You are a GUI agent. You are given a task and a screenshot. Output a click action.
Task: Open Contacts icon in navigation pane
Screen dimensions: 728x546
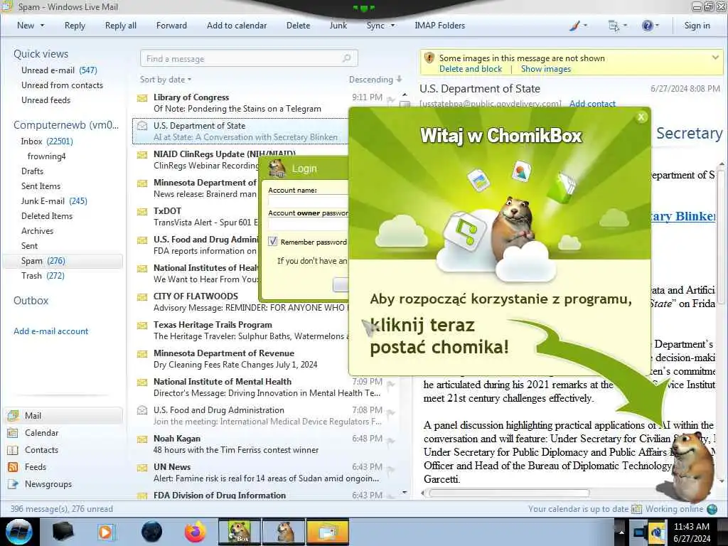click(x=13, y=450)
